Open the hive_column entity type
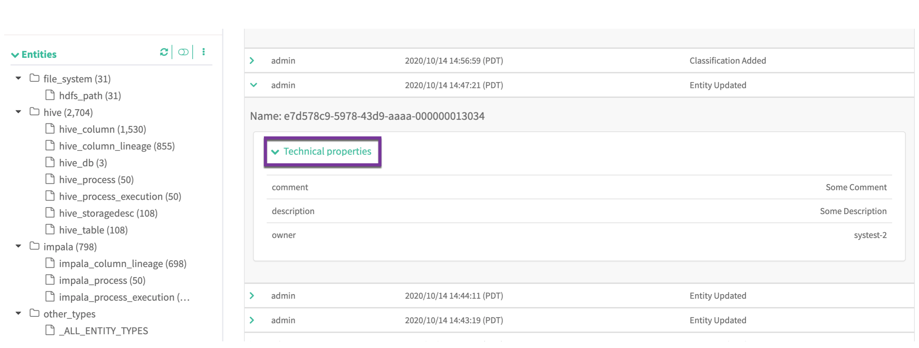Image resolution: width=919 pixels, height=348 pixels. 102,129
